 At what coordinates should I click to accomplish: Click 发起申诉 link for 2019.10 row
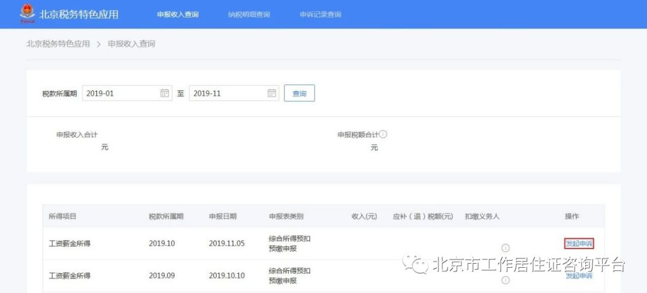579,243
